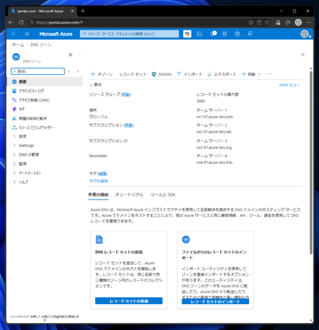Open the Azure portal hamburger menu
This screenshot has width=319, height=330.
(x=27, y=34)
